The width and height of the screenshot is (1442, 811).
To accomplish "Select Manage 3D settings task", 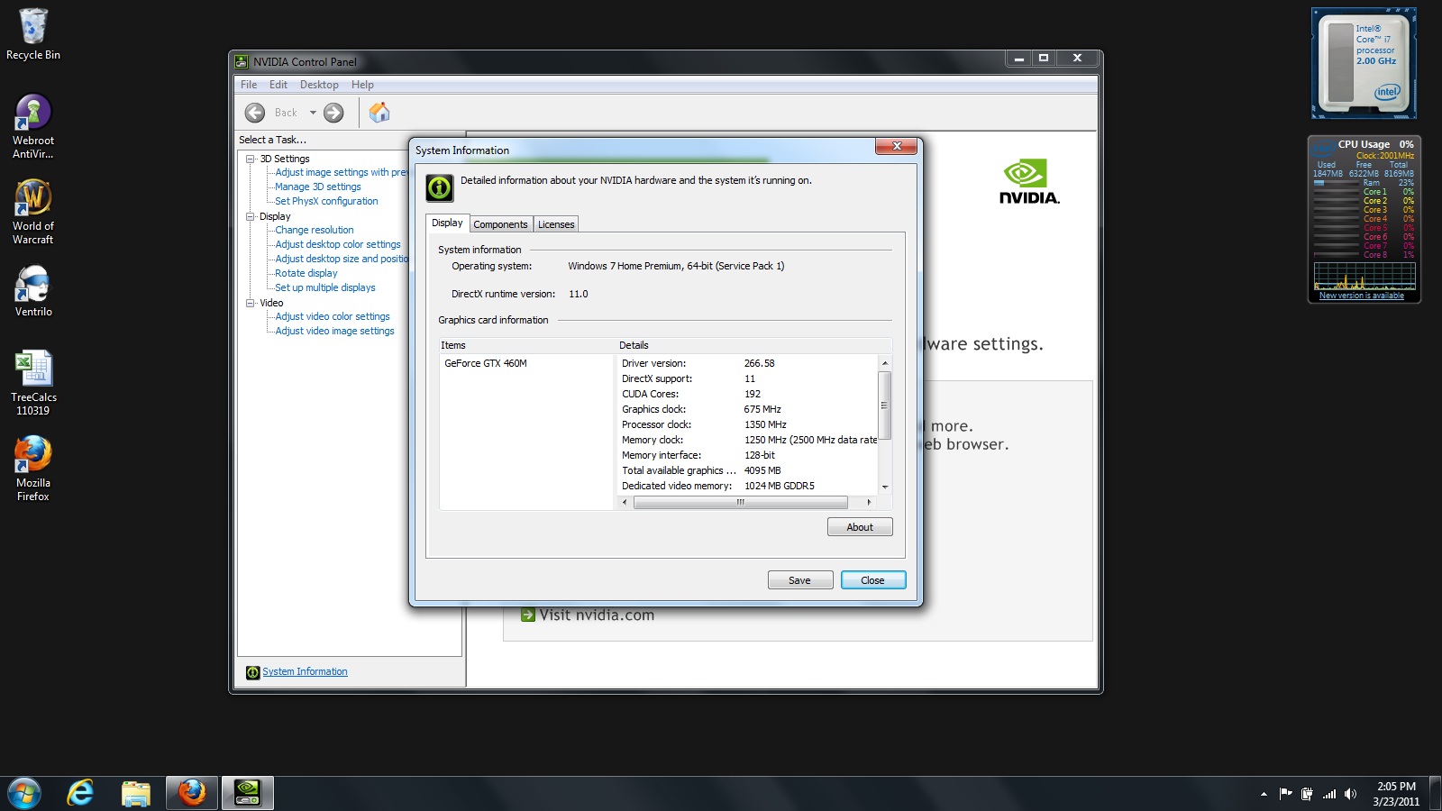I will 318,187.
